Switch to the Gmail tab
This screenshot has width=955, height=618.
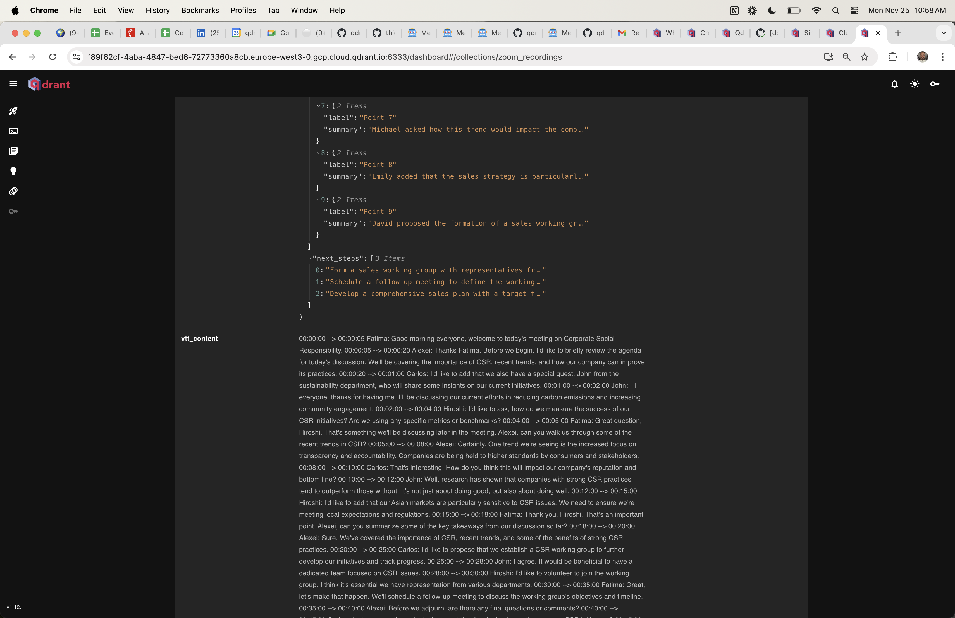tap(629, 33)
